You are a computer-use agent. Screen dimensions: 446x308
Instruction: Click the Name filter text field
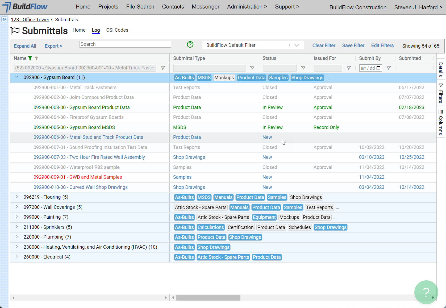pyautogui.click(x=85, y=68)
